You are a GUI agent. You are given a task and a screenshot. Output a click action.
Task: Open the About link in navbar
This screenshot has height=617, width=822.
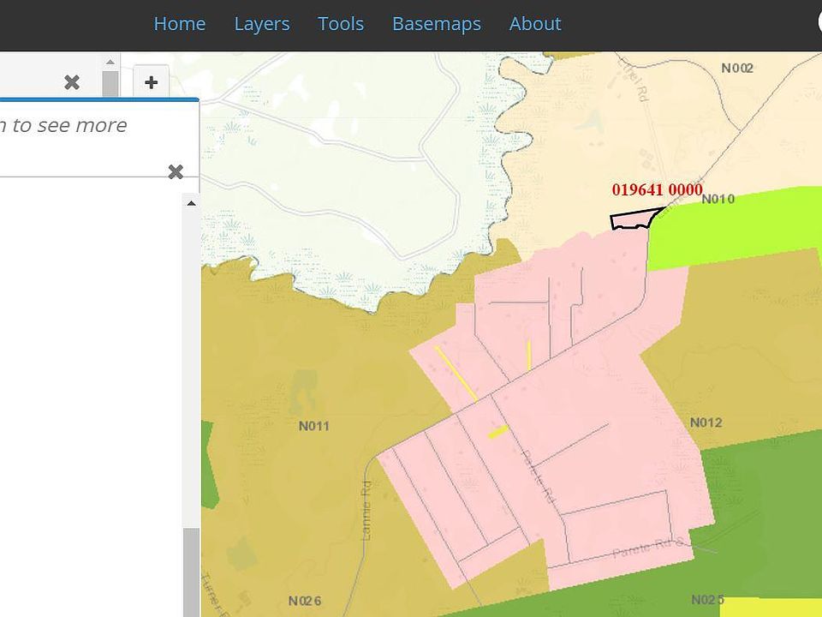[x=534, y=24]
